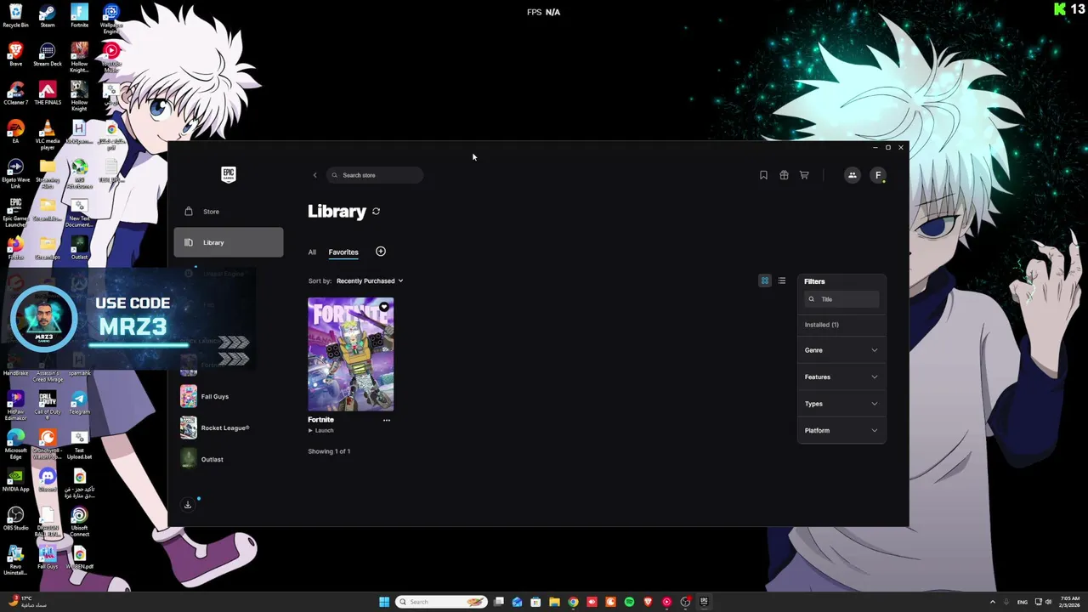Open the gift redeem icon
This screenshot has width=1088, height=612.
tap(784, 175)
